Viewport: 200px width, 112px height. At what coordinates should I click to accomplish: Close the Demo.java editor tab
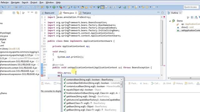[x=76, y=13]
